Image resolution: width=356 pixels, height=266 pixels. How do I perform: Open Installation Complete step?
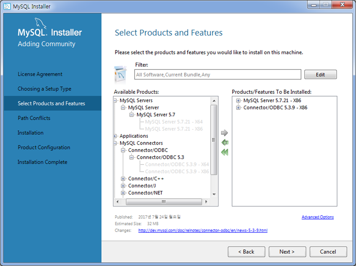pos(42,162)
